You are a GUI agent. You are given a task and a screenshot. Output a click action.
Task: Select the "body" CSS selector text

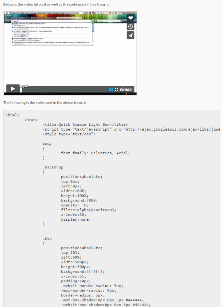tap(47, 143)
